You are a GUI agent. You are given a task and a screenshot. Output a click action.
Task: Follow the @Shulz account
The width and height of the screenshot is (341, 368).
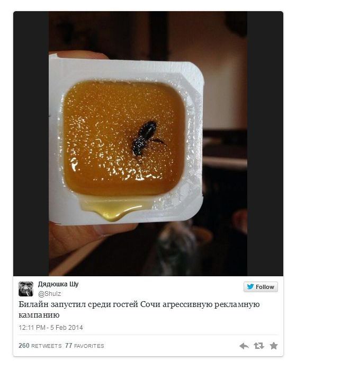[261, 287]
